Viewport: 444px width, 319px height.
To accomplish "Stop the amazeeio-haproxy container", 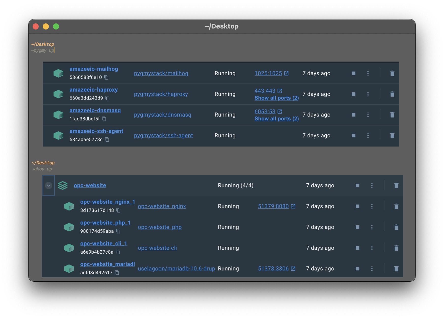I will 353,94.
